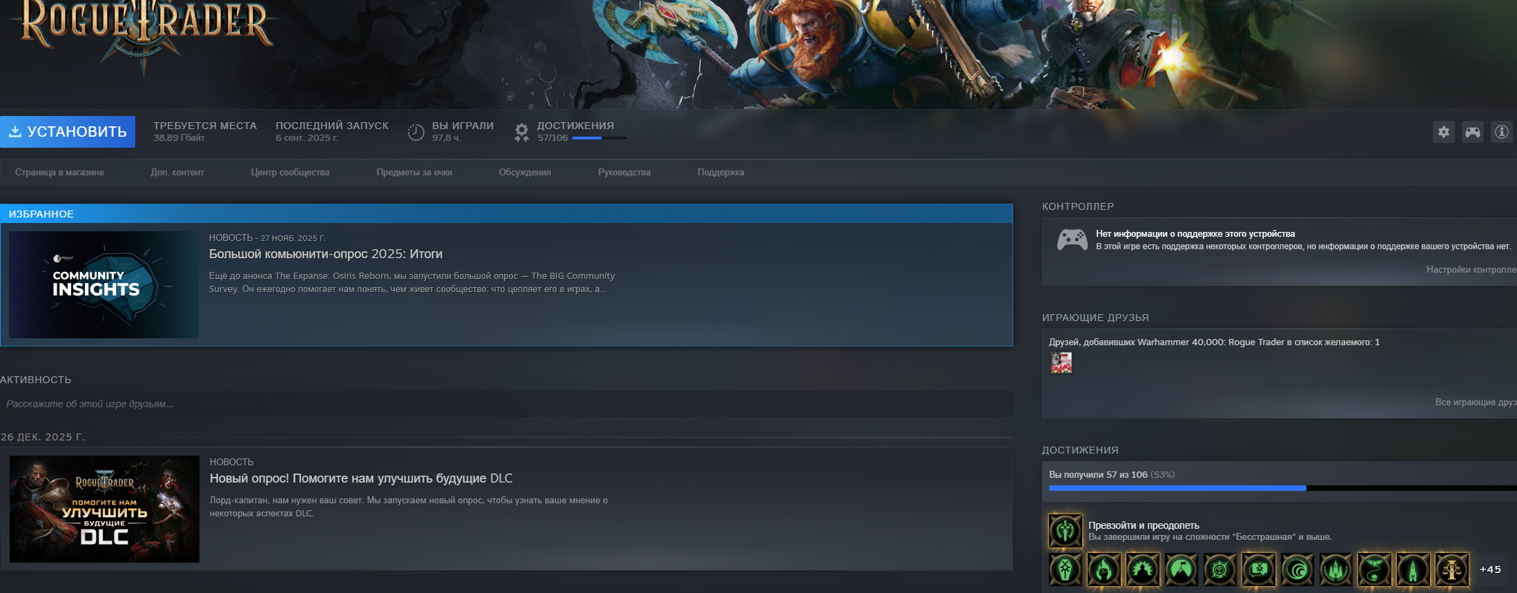This screenshot has width=1517, height=593.
Task: Open Предметы за очки tab
Action: coord(414,173)
